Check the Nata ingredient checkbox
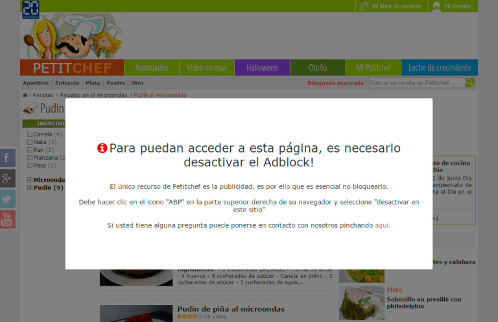This screenshot has width=498, height=322. (30, 142)
